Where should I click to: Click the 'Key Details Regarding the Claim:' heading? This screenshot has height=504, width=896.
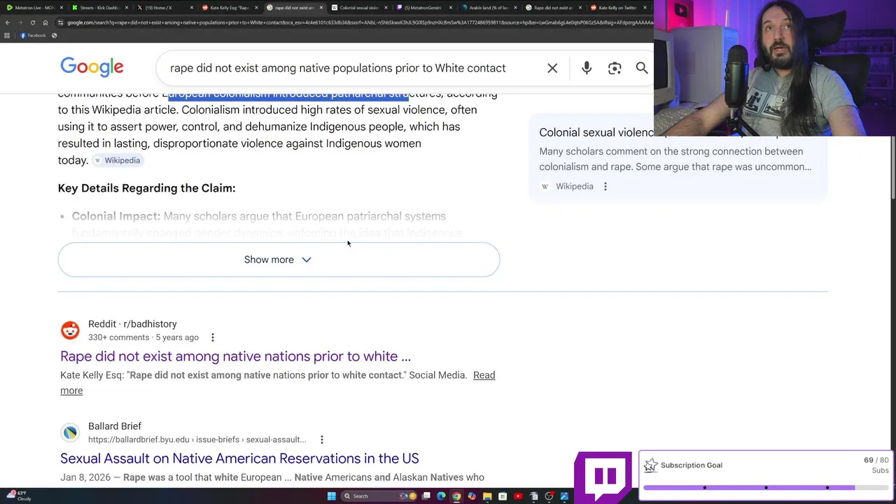click(x=146, y=188)
